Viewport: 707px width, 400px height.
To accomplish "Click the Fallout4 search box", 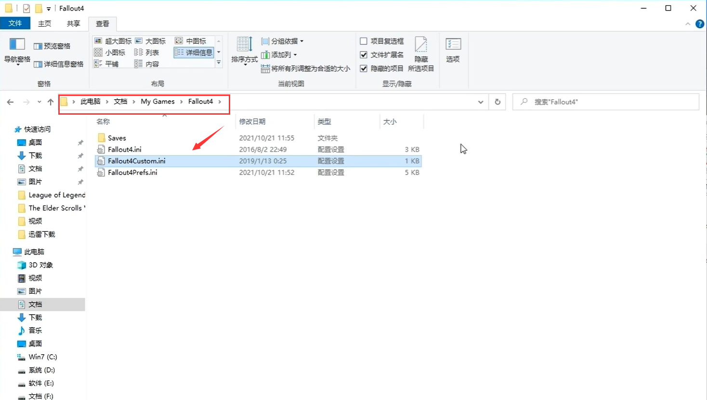I will point(606,102).
